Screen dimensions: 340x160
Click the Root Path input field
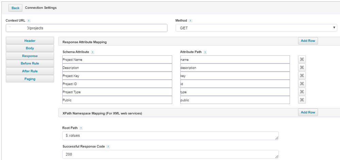click(170, 136)
